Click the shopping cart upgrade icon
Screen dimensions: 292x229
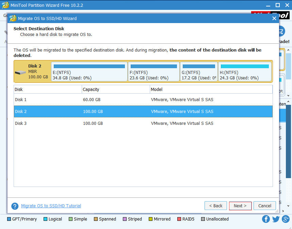pyautogui.click(x=281, y=31)
